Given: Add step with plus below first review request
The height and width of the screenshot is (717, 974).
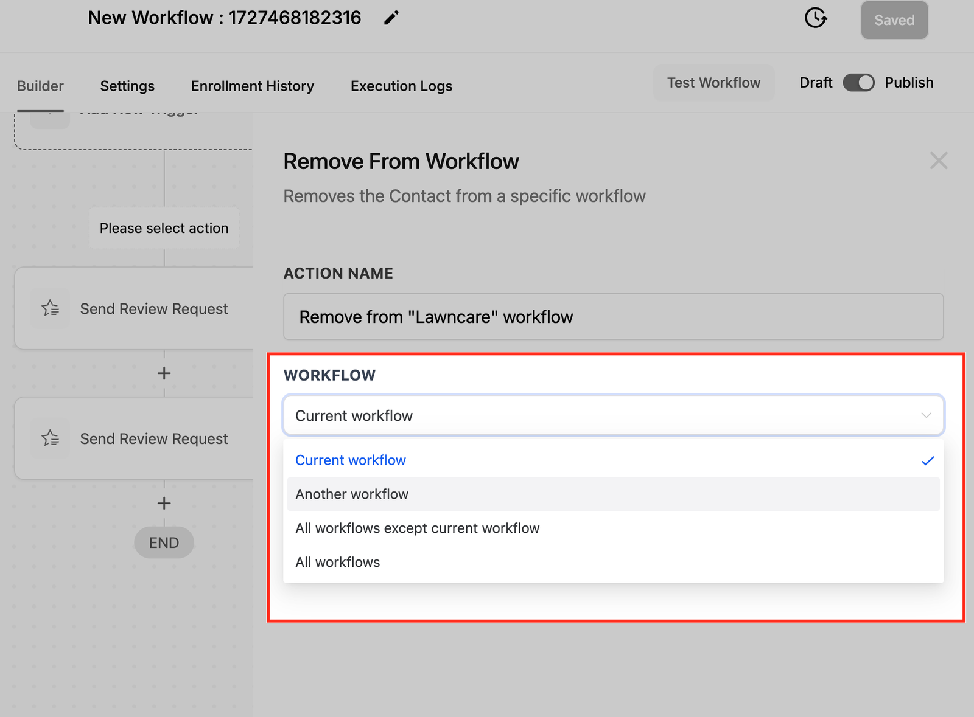Looking at the screenshot, I should pyautogui.click(x=164, y=373).
